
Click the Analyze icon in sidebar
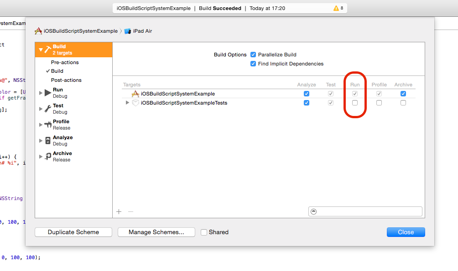click(48, 141)
